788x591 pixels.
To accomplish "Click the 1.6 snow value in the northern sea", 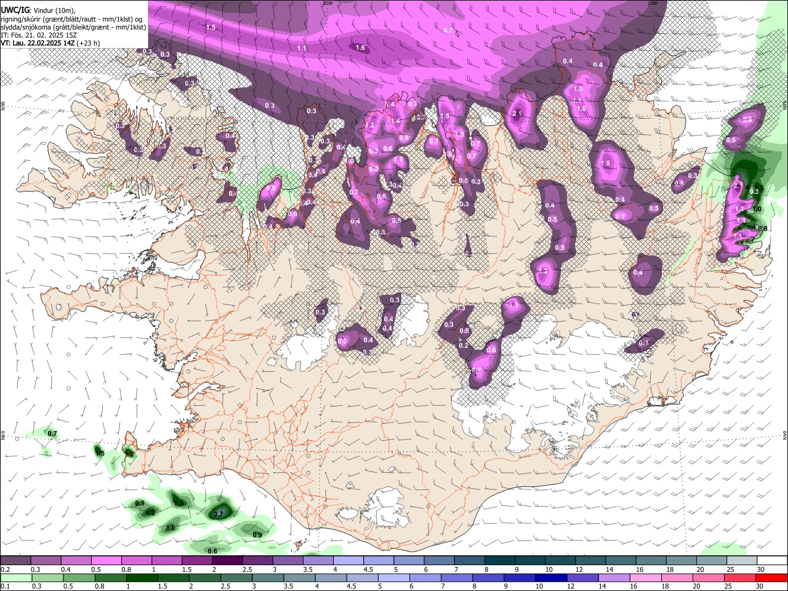I will (361, 47).
